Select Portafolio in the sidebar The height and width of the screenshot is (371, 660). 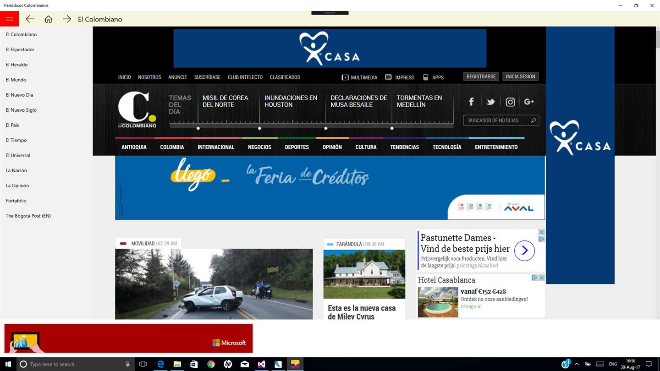(16, 201)
